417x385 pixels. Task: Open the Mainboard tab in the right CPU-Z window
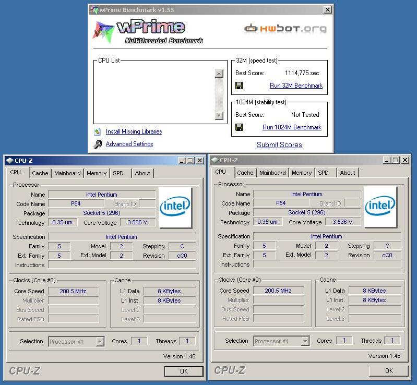coord(272,173)
